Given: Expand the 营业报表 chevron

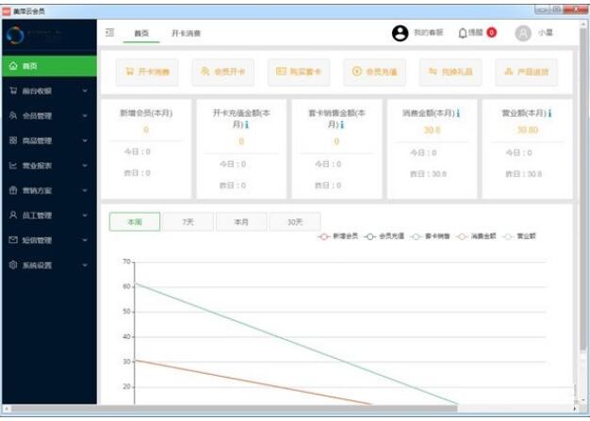Looking at the screenshot, I should tap(85, 166).
